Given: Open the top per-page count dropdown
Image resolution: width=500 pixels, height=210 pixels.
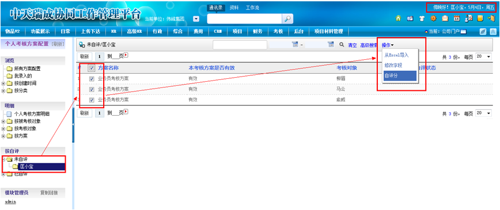Looking at the screenshot, I should (483, 56).
